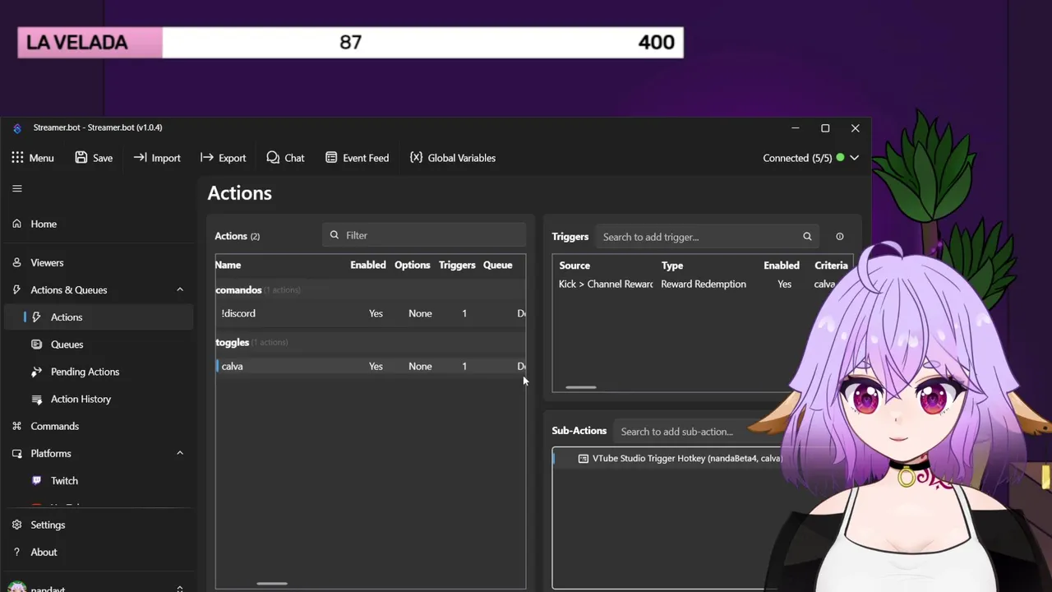Viewport: 1052px width, 592px height.
Task: Sort actions by Name column header
Action: pyautogui.click(x=228, y=265)
